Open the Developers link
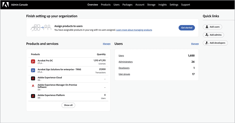The image size is (235, 123). pos(124,68)
